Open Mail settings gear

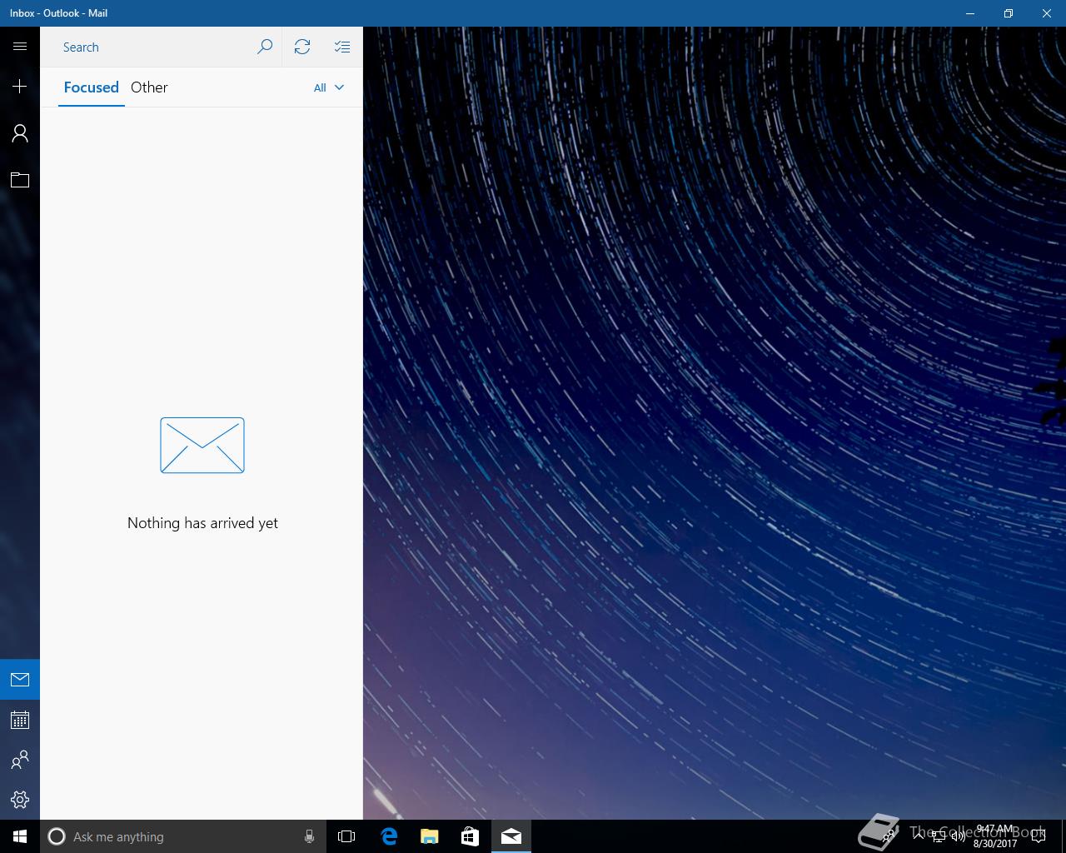click(x=20, y=800)
